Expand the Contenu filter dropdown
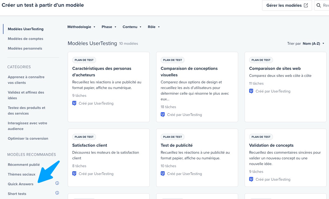Image resolution: width=329 pixels, height=199 pixels. (x=132, y=27)
